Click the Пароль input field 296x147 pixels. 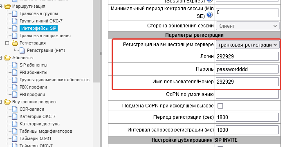[247, 69]
